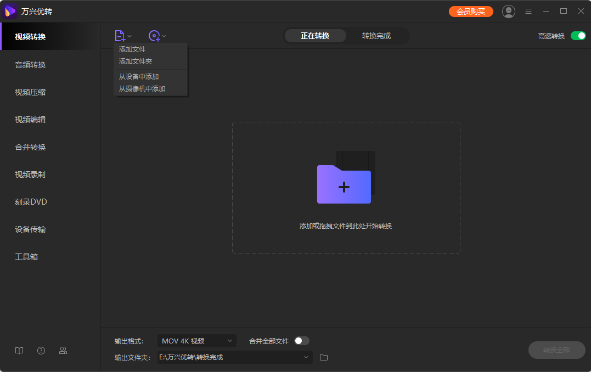Click the output folder browse icon
The height and width of the screenshot is (372, 591).
pyautogui.click(x=323, y=357)
